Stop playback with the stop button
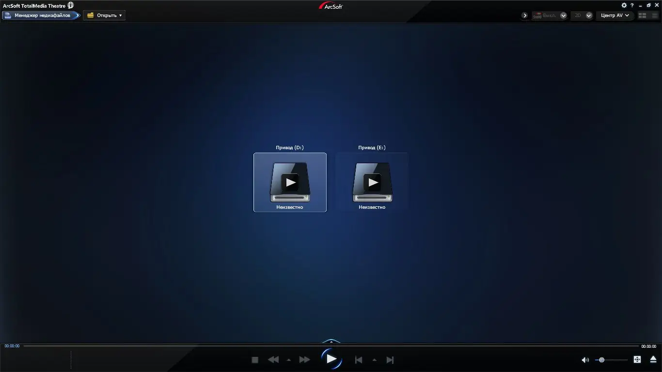Image resolution: width=662 pixels, height=372 pixels. point(255,360)
